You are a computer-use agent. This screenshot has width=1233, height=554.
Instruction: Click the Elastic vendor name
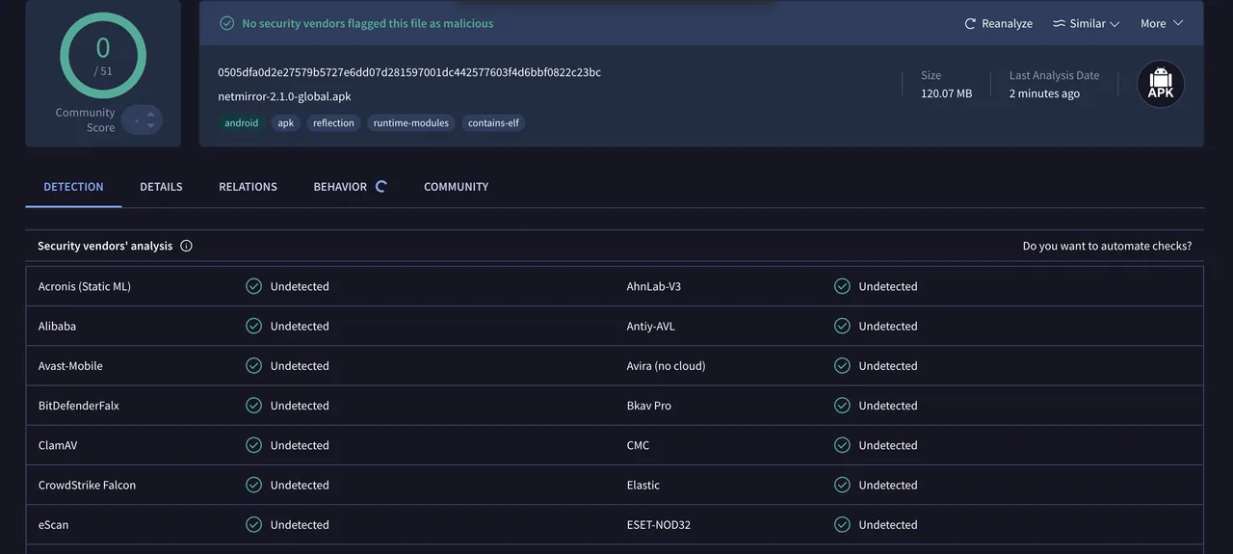[x=643, y=485]
